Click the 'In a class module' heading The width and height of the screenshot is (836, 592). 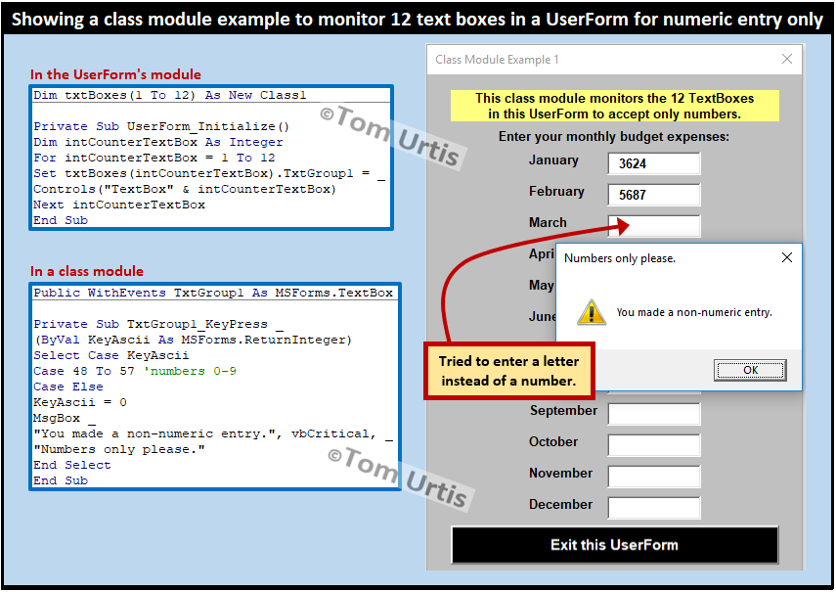point(87,271)
